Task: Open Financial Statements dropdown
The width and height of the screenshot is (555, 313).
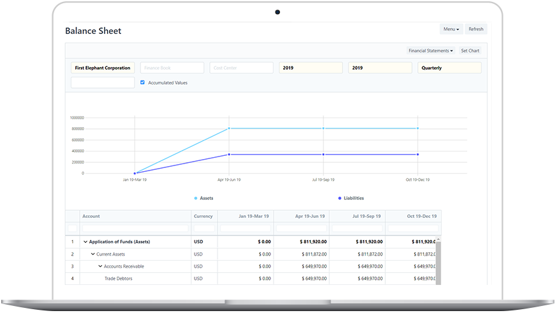Action: tap(431, 50)
